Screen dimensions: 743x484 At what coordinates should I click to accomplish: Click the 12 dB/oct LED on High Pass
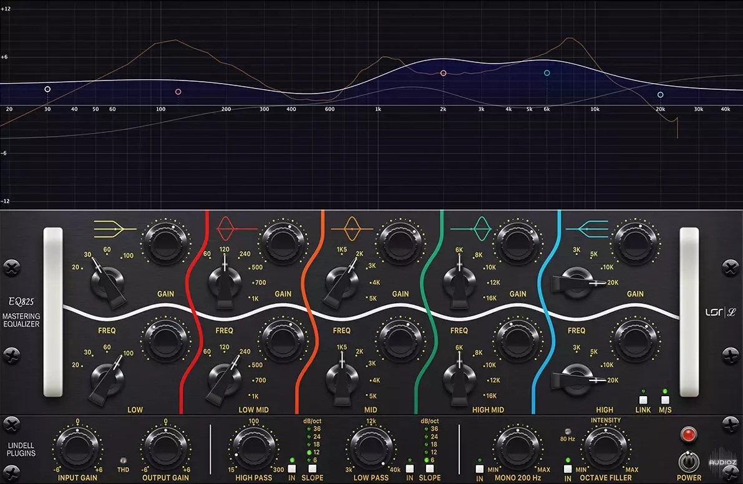(x=309, y=452)
